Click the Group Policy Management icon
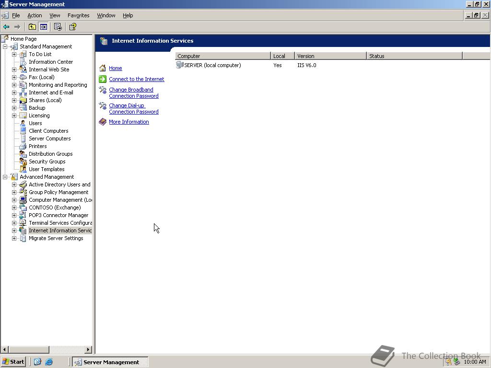The image size is (491, 368). pos(23,192)
